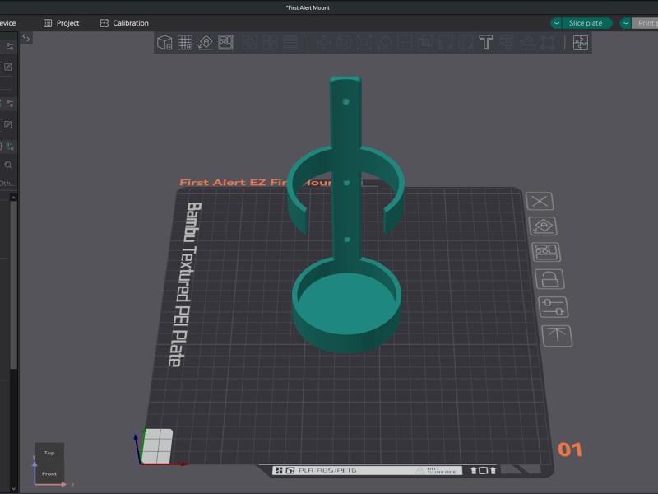The image size is (658, 494).
Task: Remove plate with the X icon
Action: click(540, 201)
